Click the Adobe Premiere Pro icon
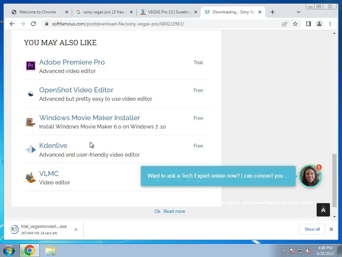This screenshot has width=342, height=257. point(31,66)
